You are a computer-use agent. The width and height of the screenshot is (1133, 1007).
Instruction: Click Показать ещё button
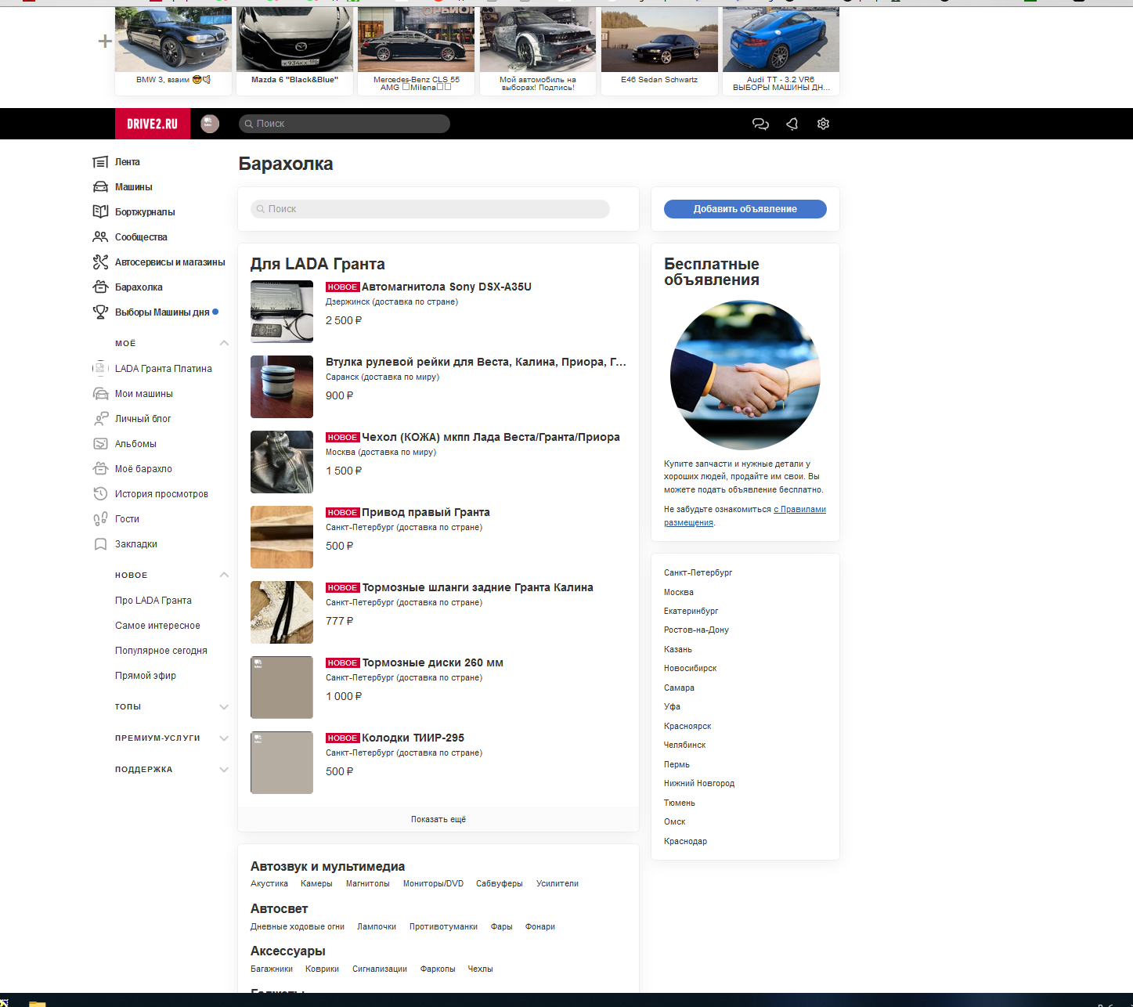438,819
